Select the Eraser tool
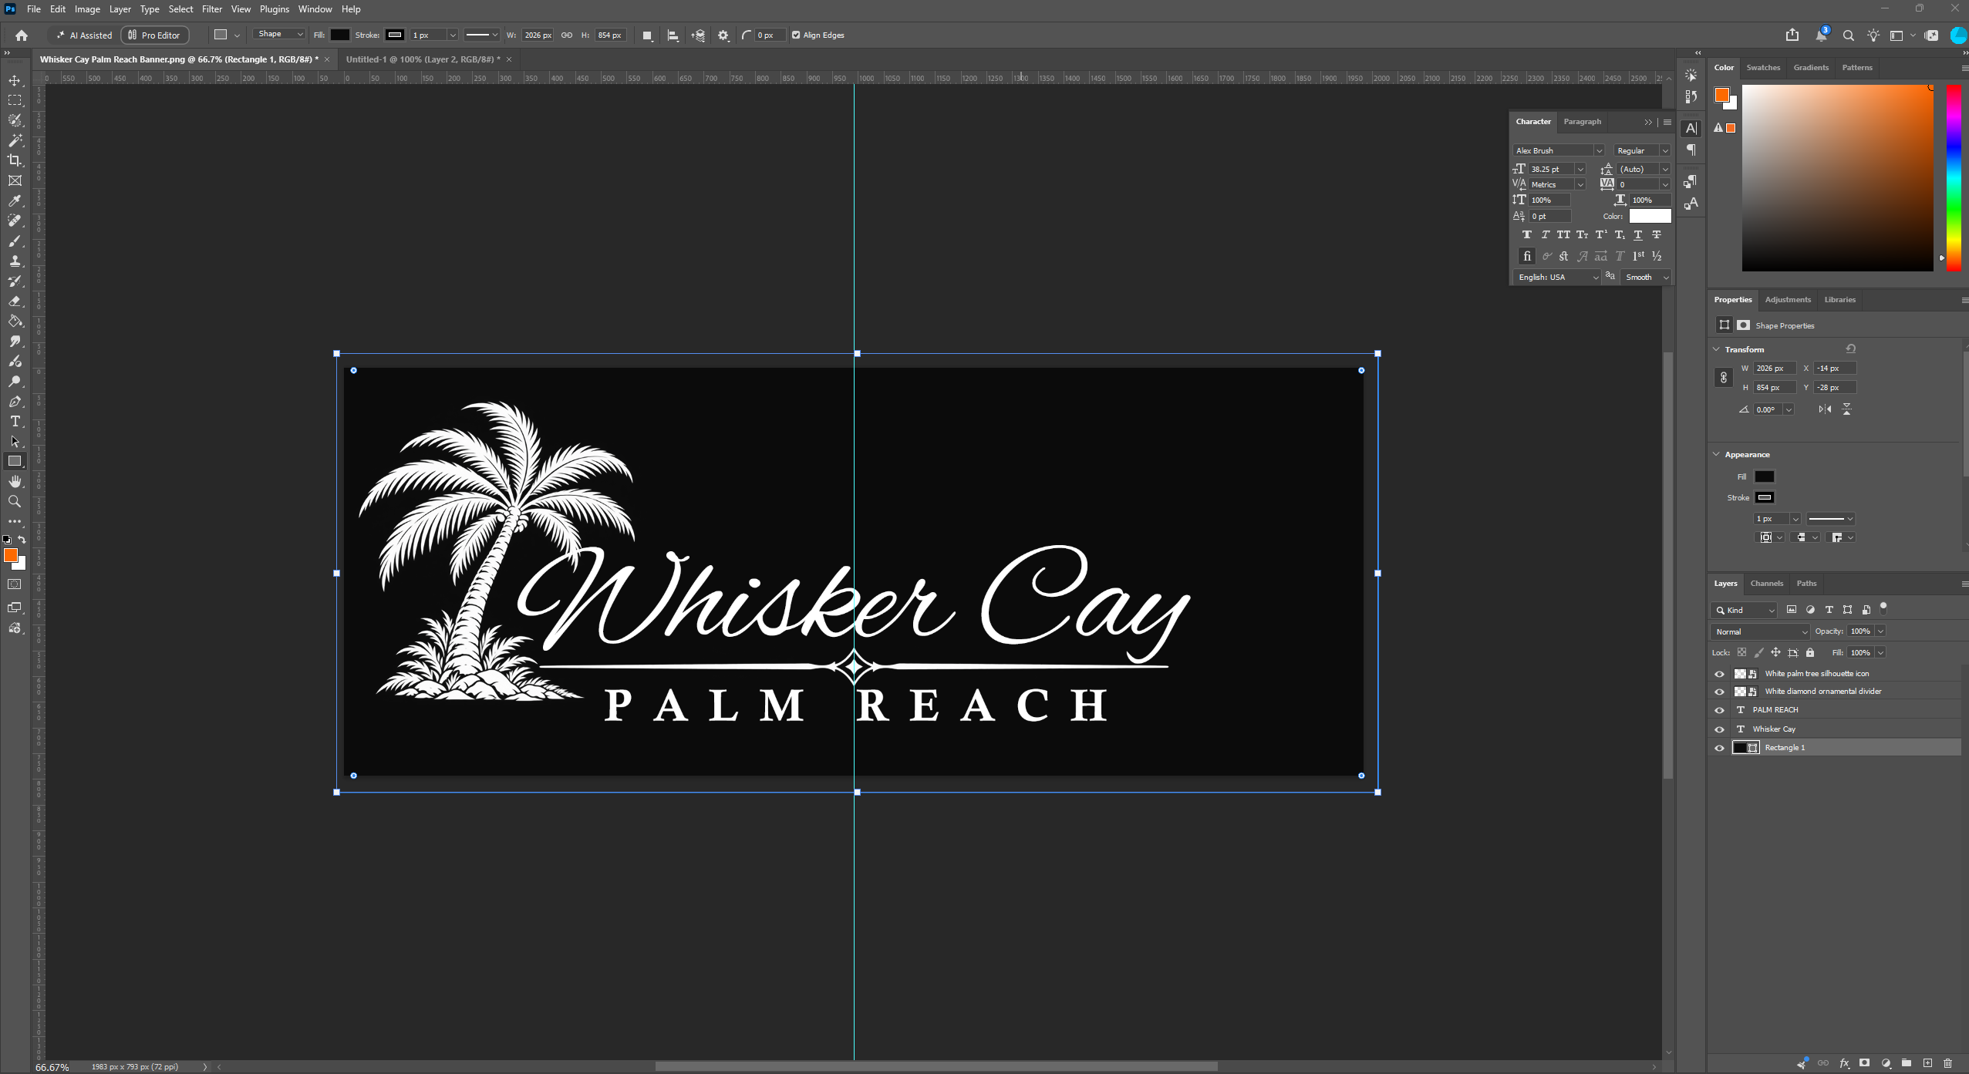The width and height of the screenshot is (1969, 1074). pyautogui.click(x=15, y=301)
